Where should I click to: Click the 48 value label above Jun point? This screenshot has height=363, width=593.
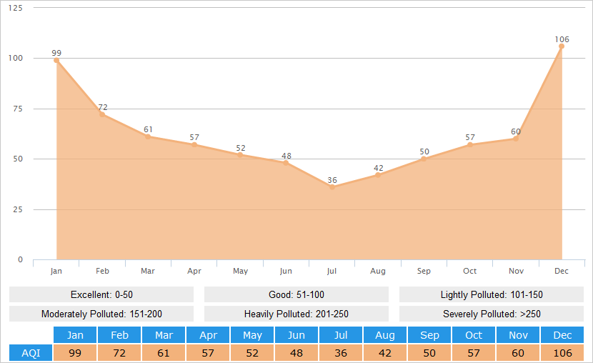[286, 156]
